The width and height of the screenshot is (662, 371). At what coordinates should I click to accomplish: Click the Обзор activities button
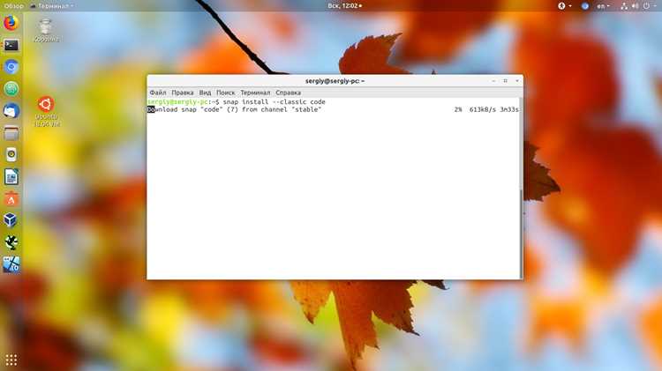click(14, 6)
